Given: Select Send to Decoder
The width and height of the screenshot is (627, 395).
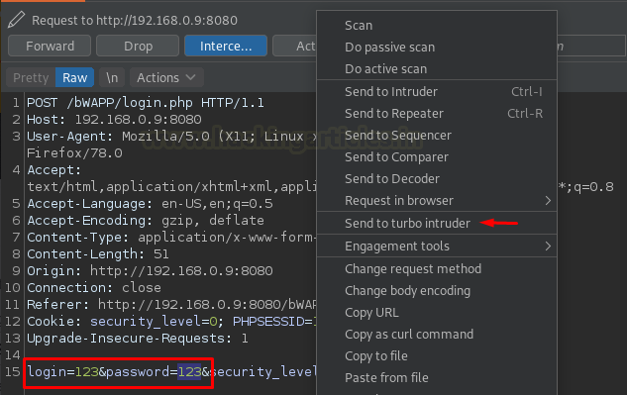Looking at the screenshot, I should click(x=437, y=179).
